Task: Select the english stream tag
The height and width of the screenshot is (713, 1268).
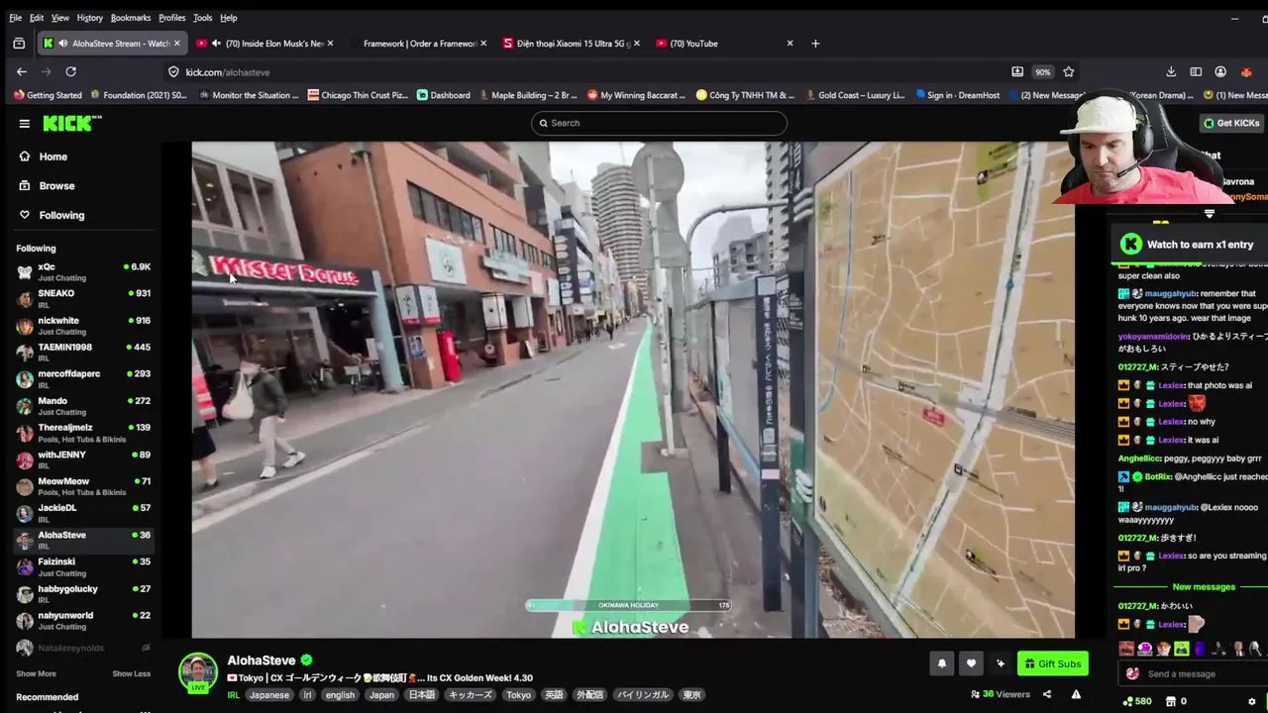Action: (x=340, y=695)
